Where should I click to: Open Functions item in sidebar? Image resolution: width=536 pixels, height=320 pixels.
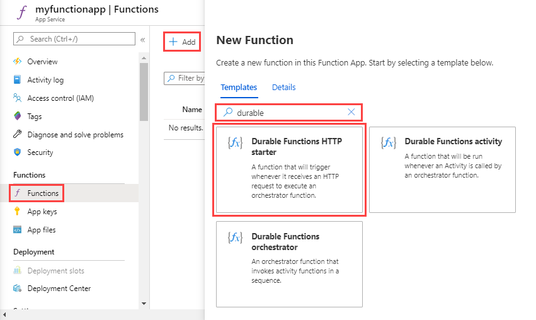point(43,193)
